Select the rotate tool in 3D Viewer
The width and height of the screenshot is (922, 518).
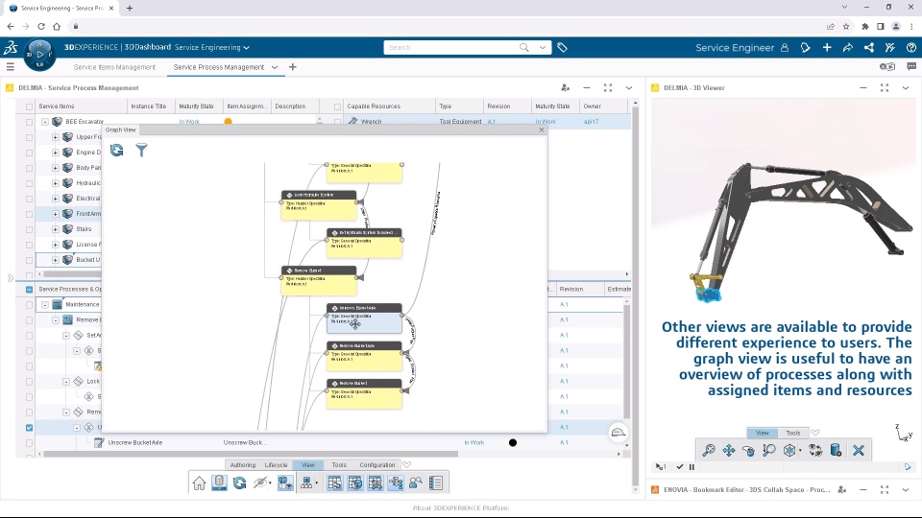[748, 451]
